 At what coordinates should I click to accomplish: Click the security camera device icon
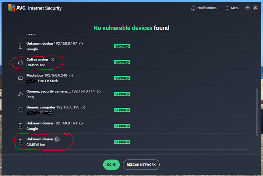click(21, 94)
